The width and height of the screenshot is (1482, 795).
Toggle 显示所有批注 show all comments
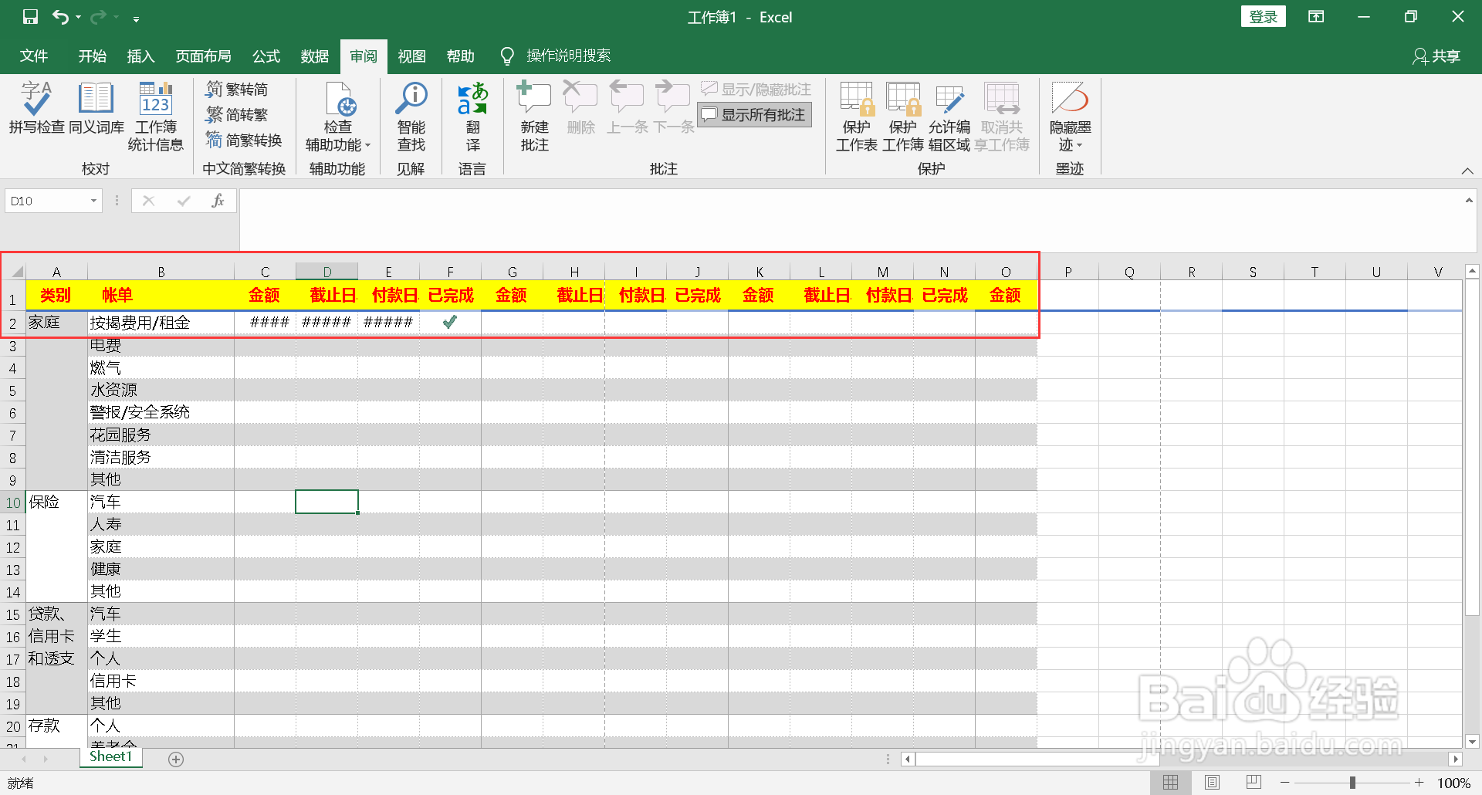(754, 114)
